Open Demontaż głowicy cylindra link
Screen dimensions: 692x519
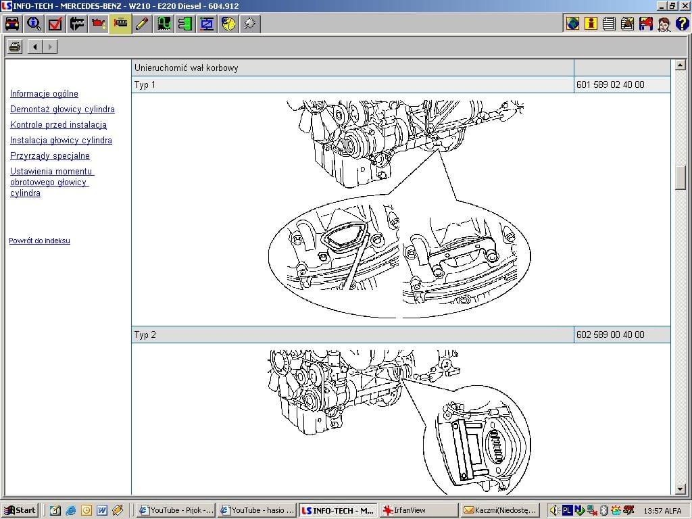[62, 109]
